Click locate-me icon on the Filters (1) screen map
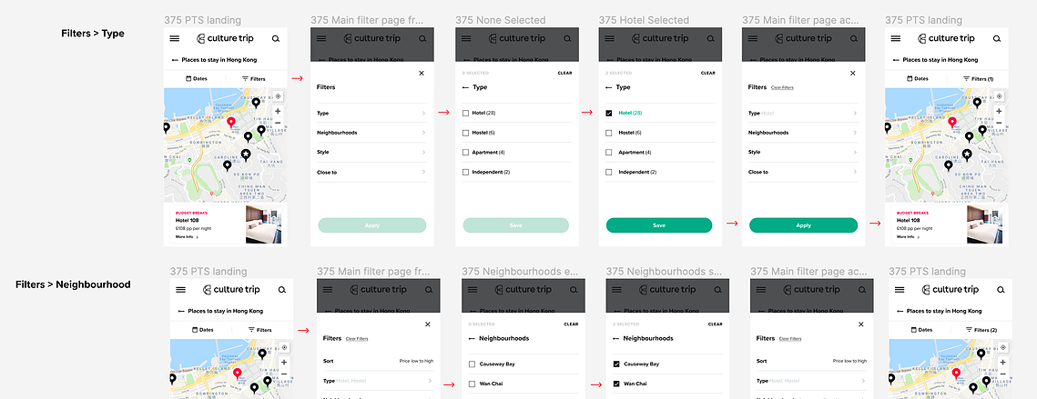The image size is (1037, 399). click(999, 96)
